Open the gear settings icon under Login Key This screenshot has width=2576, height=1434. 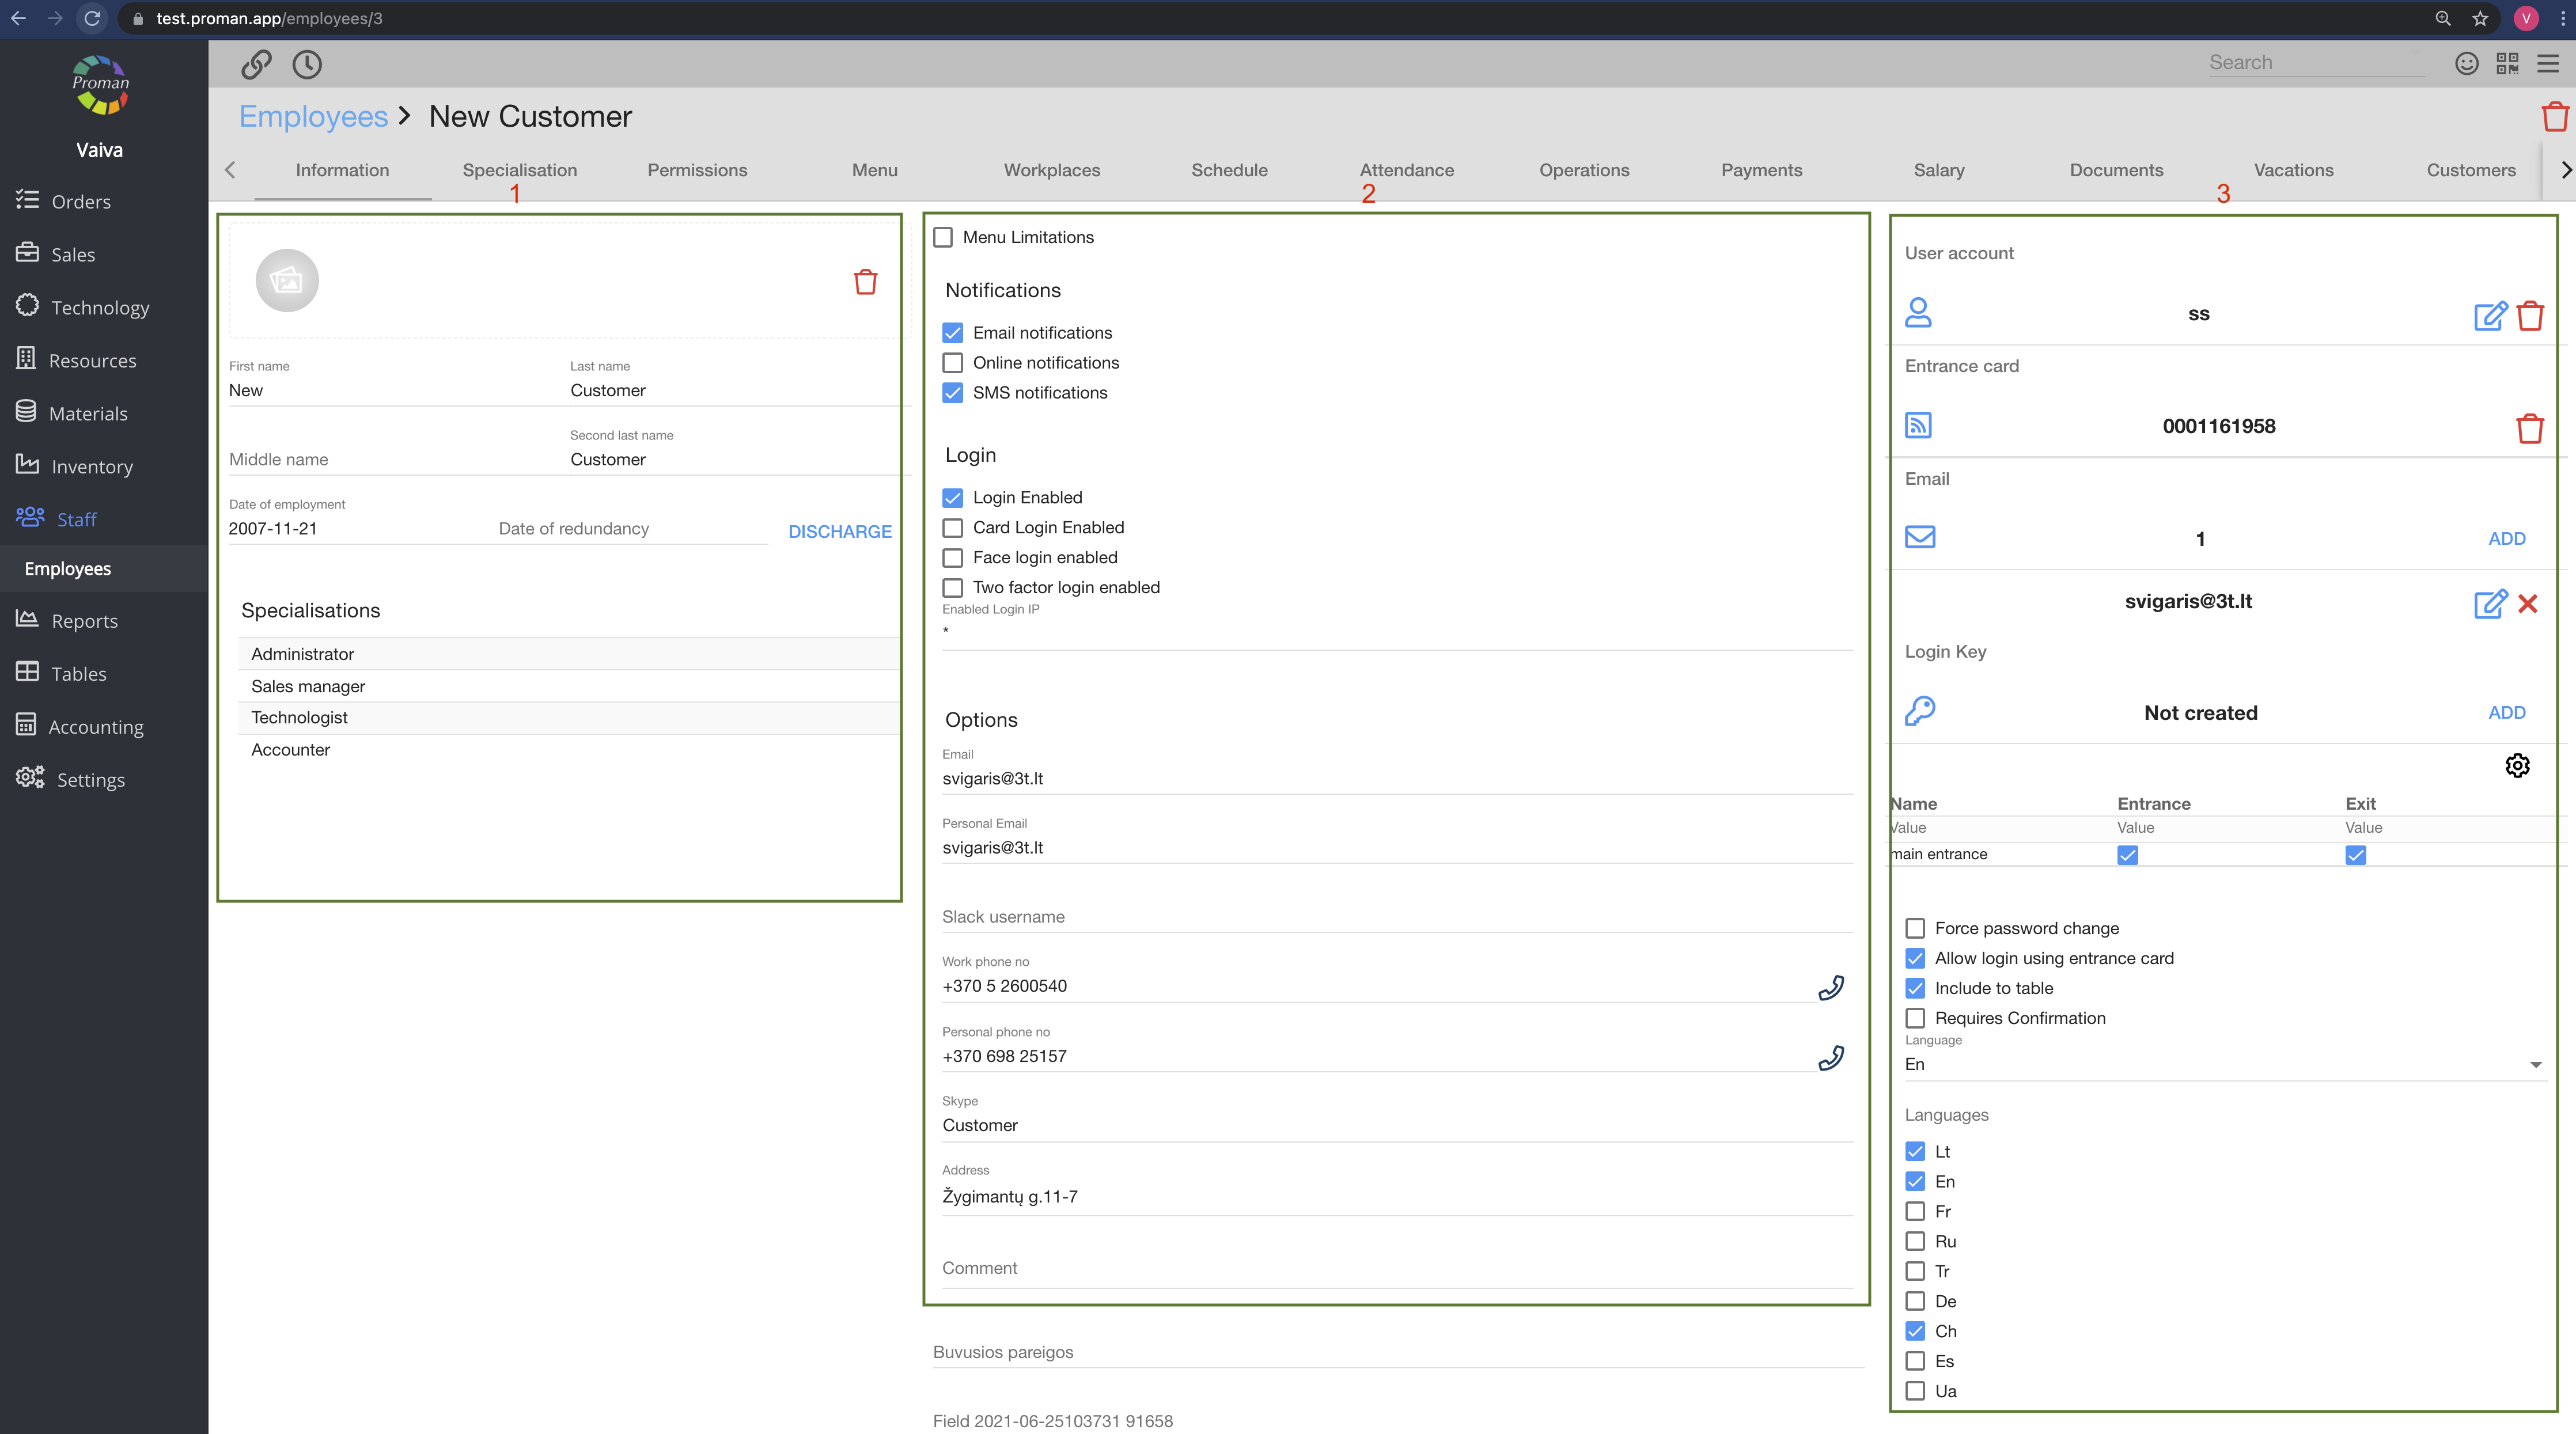(2517, 765)
